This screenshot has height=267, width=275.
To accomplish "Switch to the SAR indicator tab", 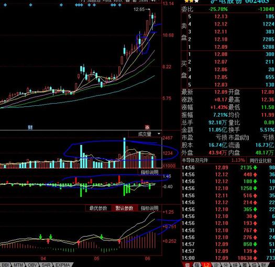I will (46, 265).
